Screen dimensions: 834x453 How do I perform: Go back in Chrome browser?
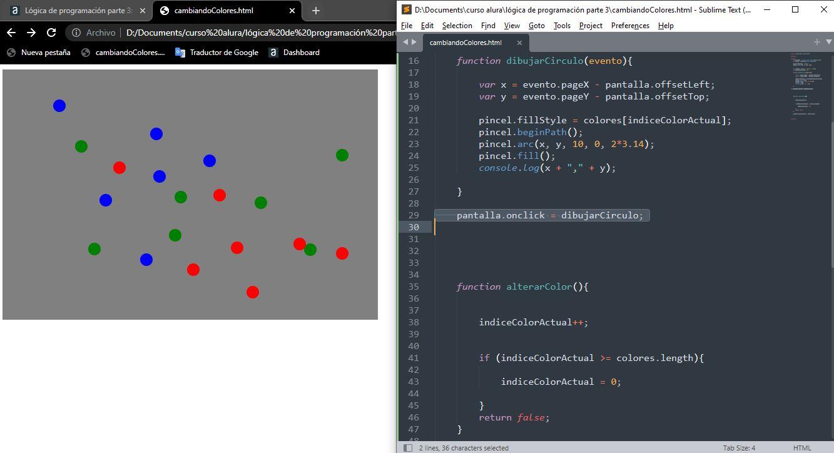[x=11, y=33]
